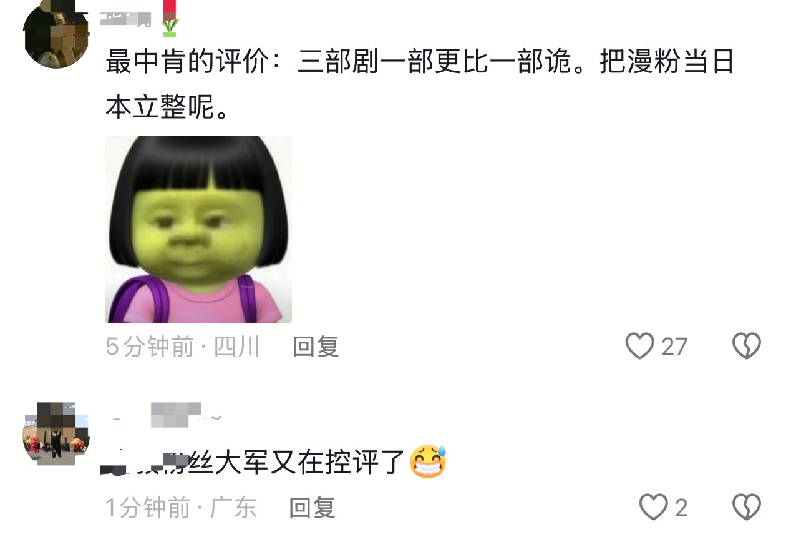Tap the 广东 location label
Screen dimensions: 786x542
tap(233, 508)
